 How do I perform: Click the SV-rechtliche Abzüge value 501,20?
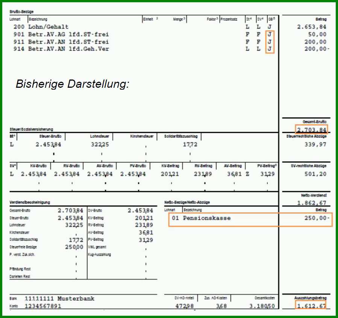(x=315, y=174)
